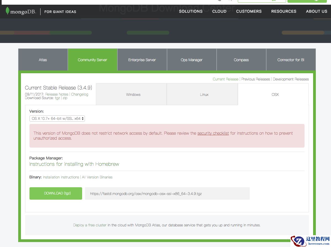Select the download URL text field

point(168,193)
